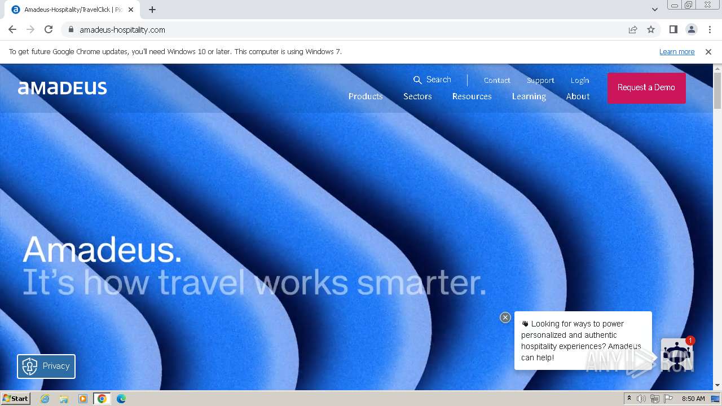Open the chatbot robot icon

click(677, 354)
